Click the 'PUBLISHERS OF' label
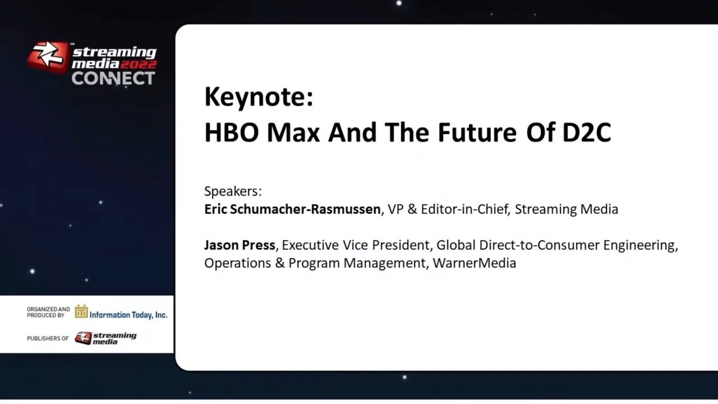Viewport: 718px width, 404px height. point(48,338)
